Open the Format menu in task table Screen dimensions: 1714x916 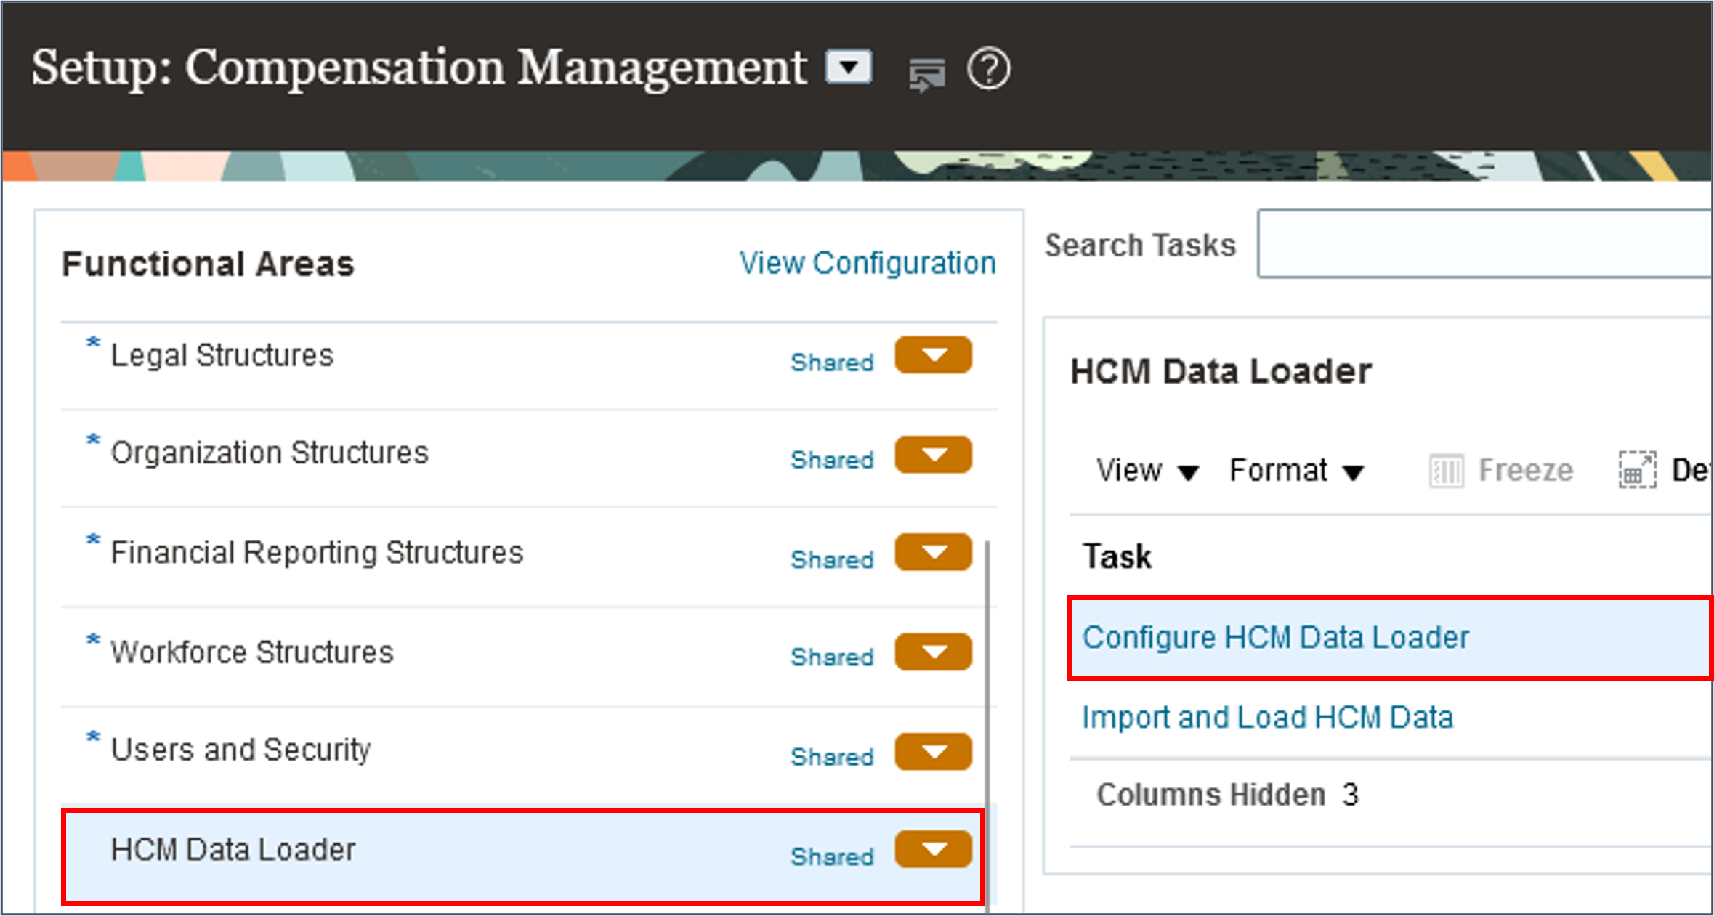[x=1296, y=471]
